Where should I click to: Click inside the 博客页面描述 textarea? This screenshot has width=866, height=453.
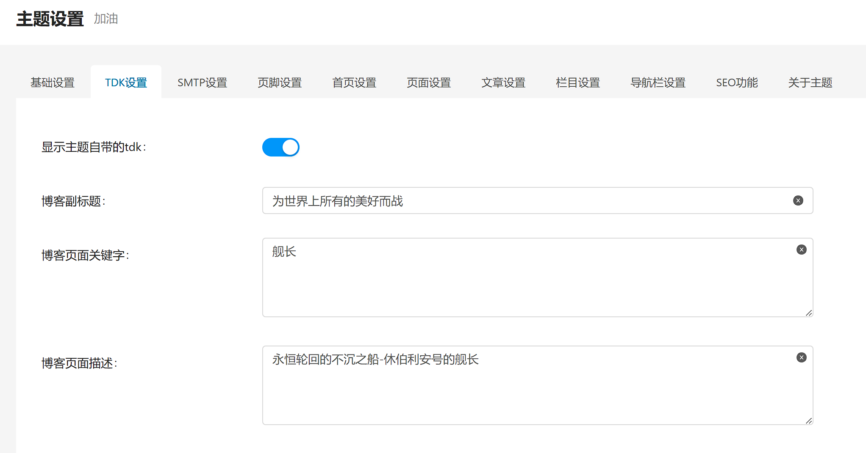pyautogui.click(x=538, y=385)
